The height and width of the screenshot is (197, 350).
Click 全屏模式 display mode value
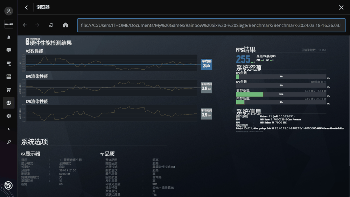[x=65, y=163]
